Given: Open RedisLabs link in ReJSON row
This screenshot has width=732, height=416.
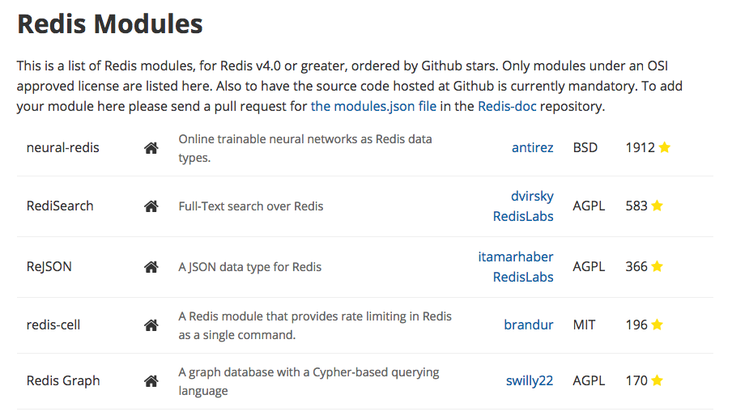Looking at the screenshot, I should 523,277.
